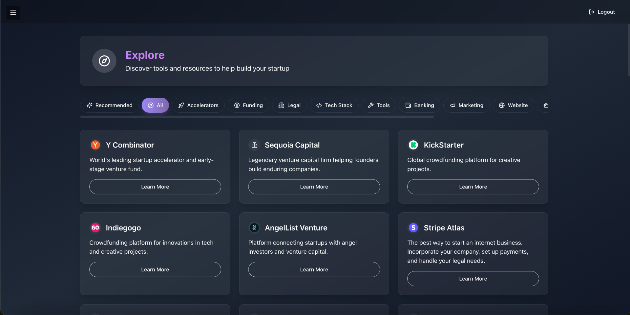Click the Y Combinator logo icon
Viewport: 630px width, 315px height.
point(95,145)
